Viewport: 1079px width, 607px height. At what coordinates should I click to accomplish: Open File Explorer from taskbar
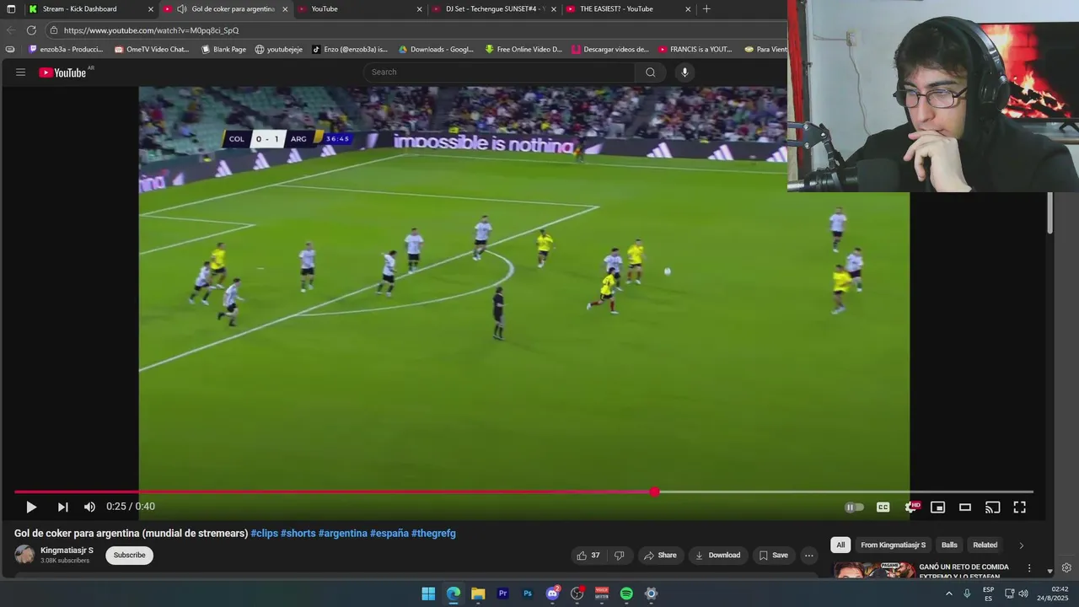[x=478, y=594]
